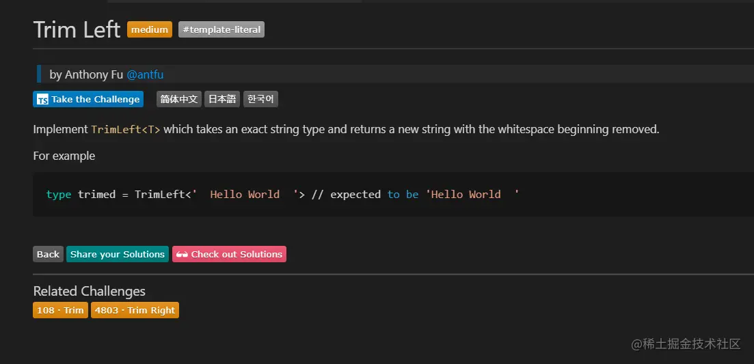Select the #template-literal tag
This screenshot has height=364, width=754.
point(221,30)
